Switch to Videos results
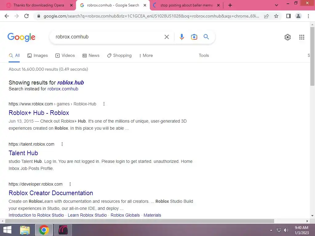Image resolution: width=315 pixels, height=236 pixels. point(65,56)
